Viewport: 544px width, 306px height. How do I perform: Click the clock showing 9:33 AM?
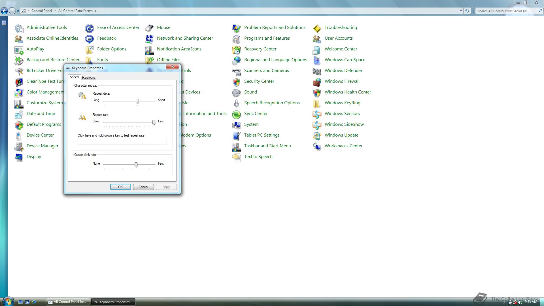click(531, 302)
